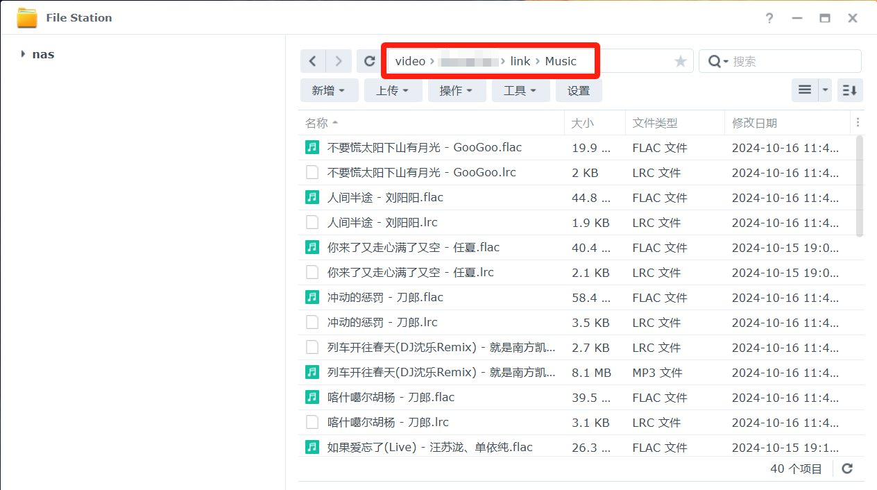This screenshot has height=490, width=877.
Task: Refresh the current folder path
Action: [x=370, y=61]
